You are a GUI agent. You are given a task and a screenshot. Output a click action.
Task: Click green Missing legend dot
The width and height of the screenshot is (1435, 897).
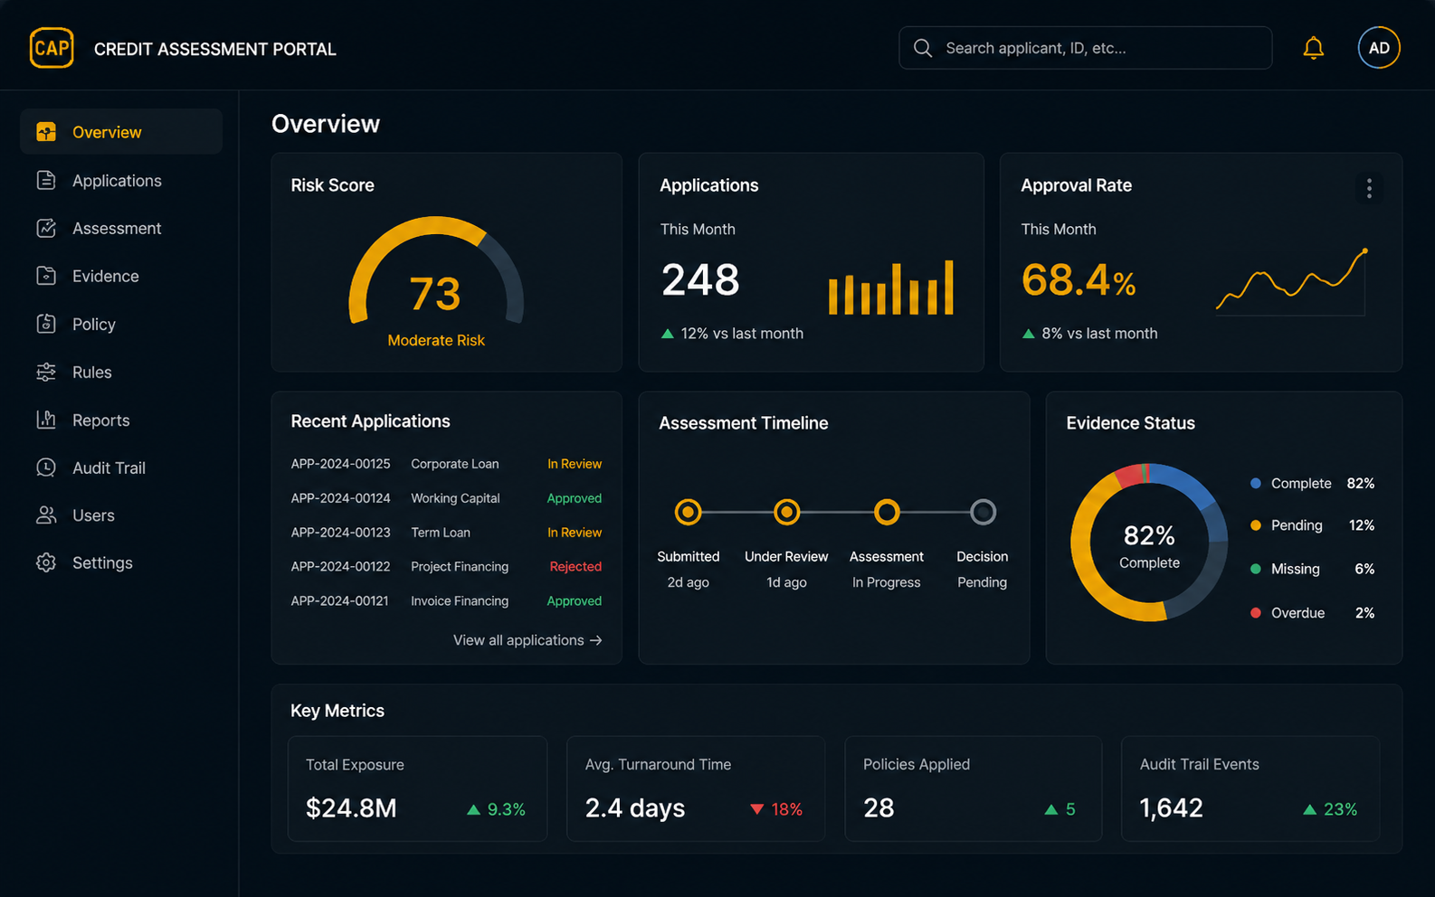(1255, 569)
